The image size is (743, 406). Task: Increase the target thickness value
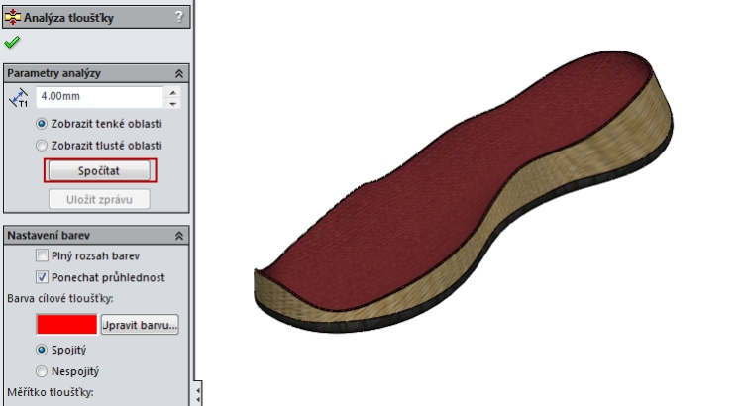[173, 92]
